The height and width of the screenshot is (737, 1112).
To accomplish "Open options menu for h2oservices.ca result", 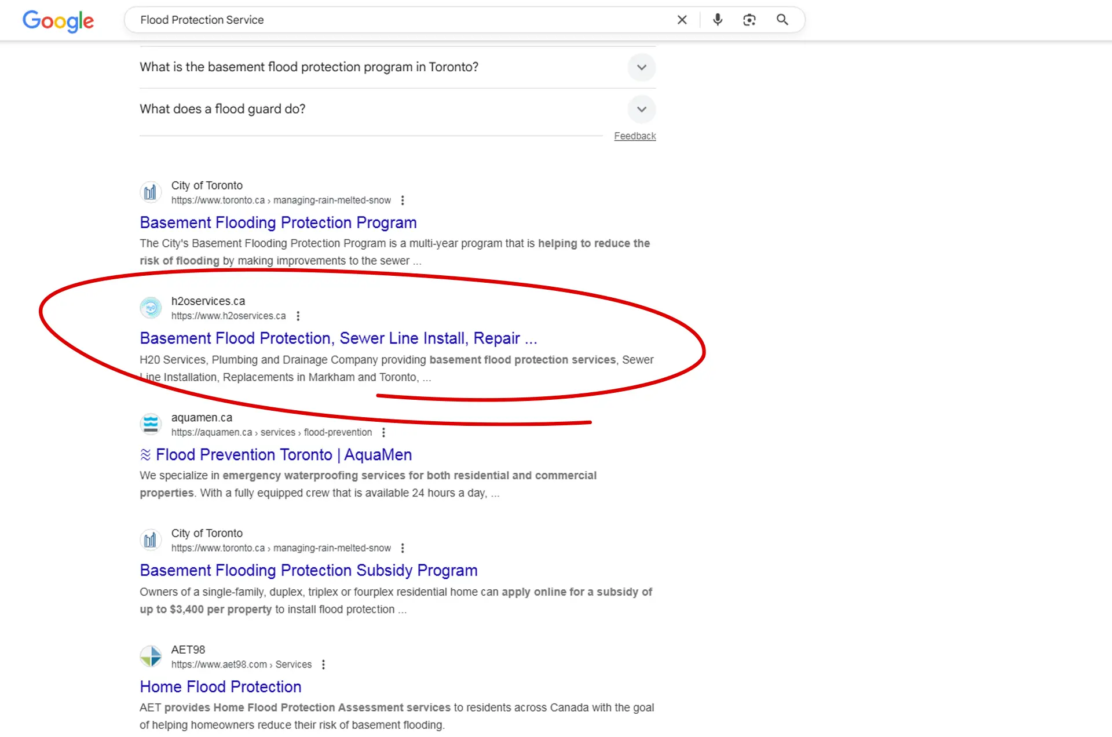I will click(x=298, y=316).
